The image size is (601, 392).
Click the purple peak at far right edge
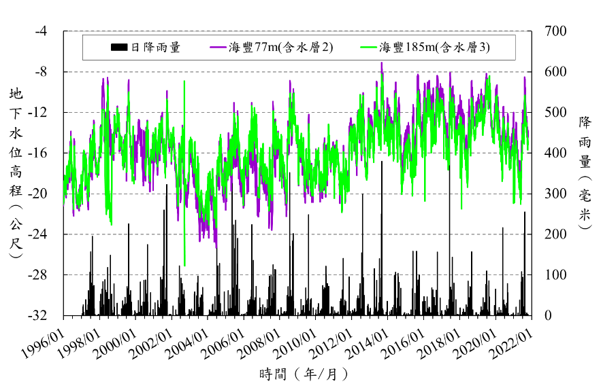[524, 77]
